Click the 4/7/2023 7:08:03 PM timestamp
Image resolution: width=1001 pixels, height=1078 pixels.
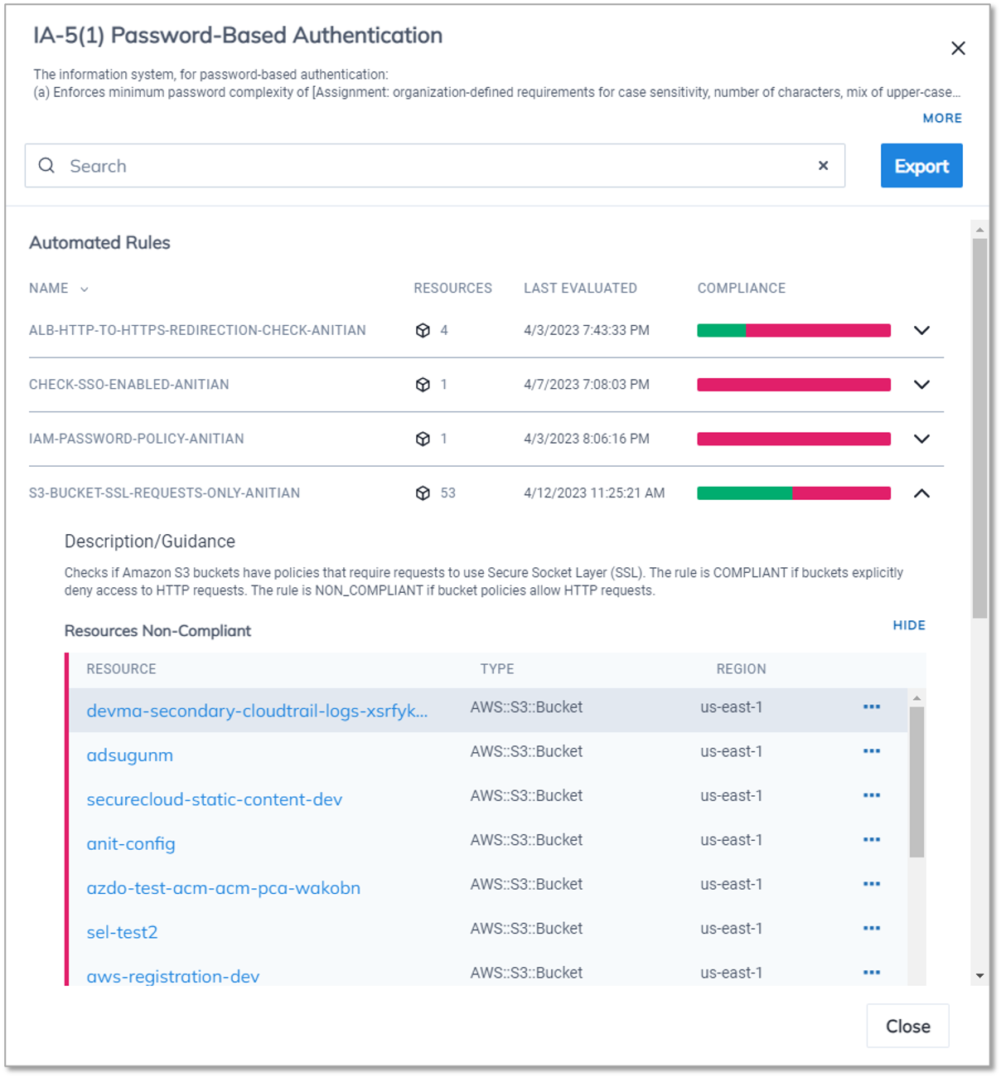pyautogui.click(x=587, y=385)
